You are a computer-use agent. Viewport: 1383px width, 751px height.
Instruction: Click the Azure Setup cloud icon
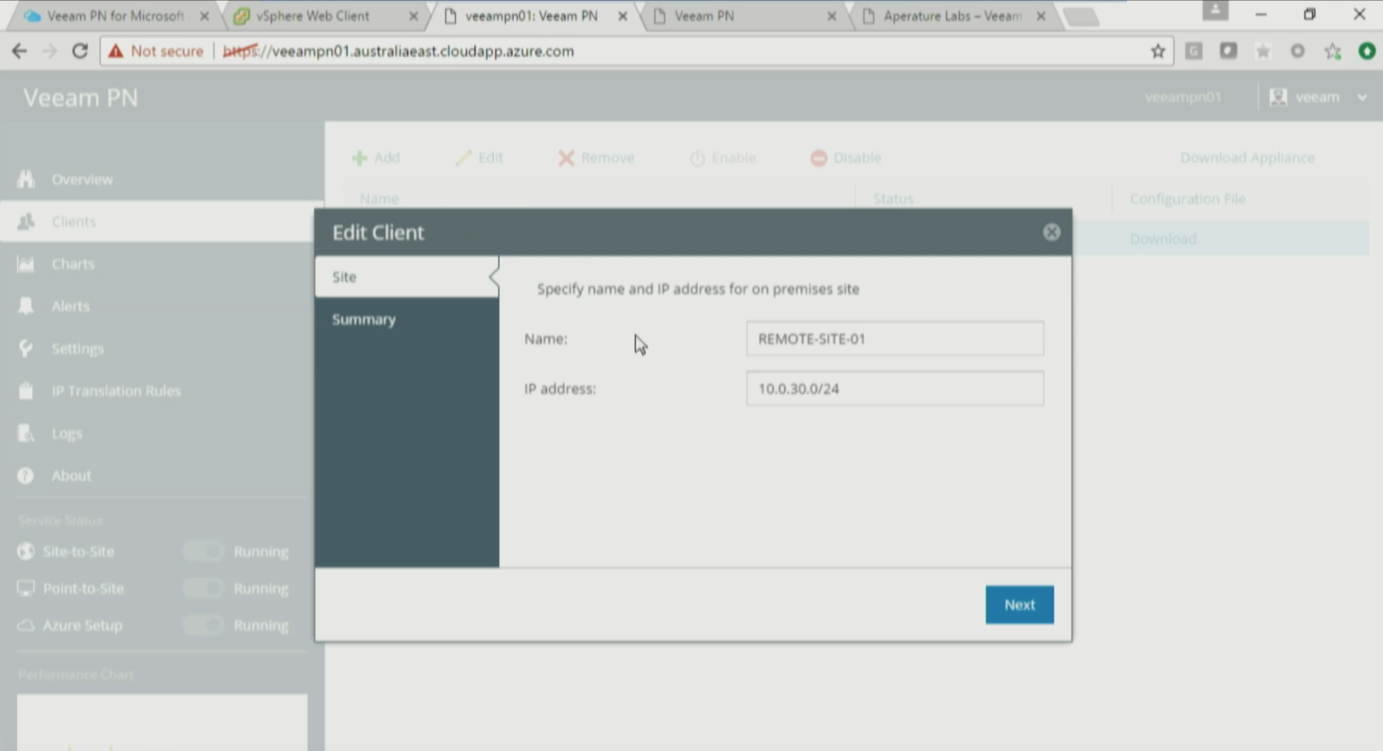(26, 625)
